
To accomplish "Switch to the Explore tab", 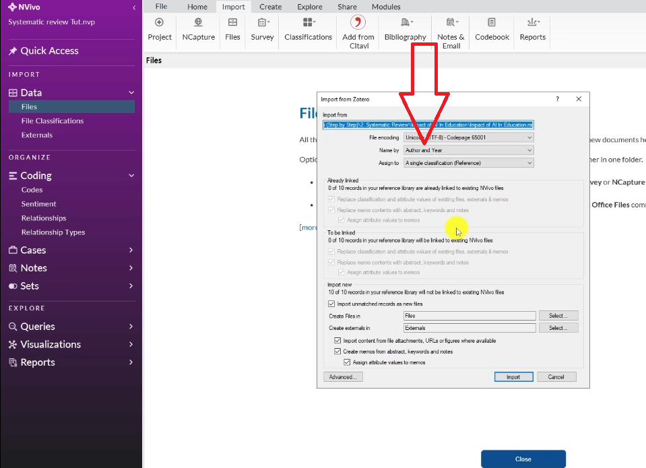I will click(310, 7).
